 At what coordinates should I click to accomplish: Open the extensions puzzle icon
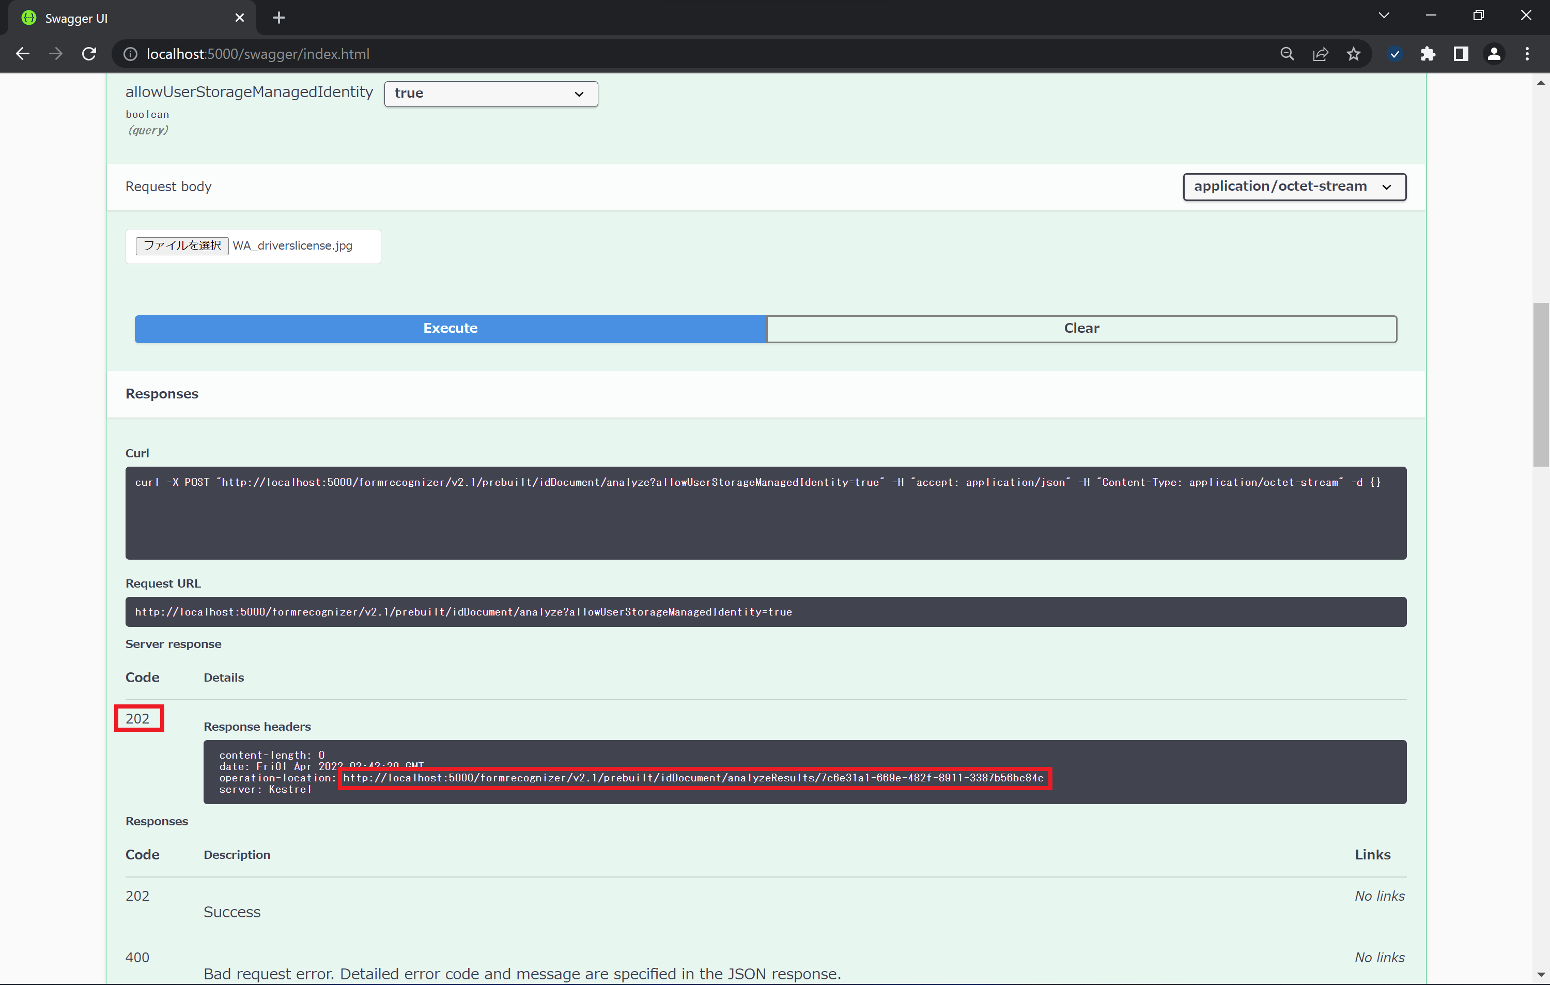(1428, 54)
